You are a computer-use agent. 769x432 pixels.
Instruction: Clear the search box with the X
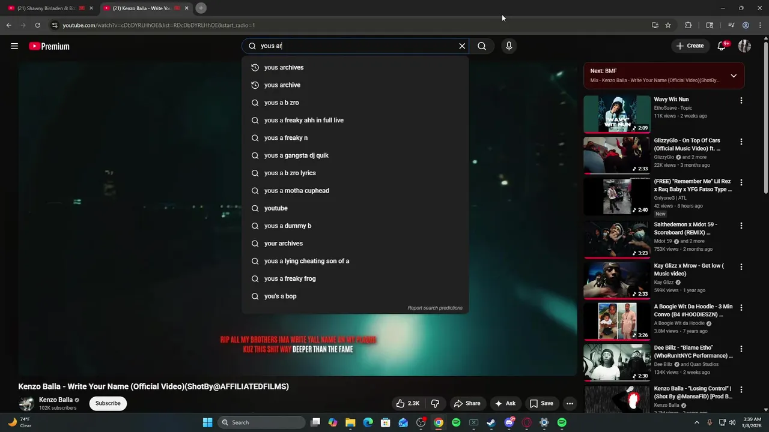462,46
